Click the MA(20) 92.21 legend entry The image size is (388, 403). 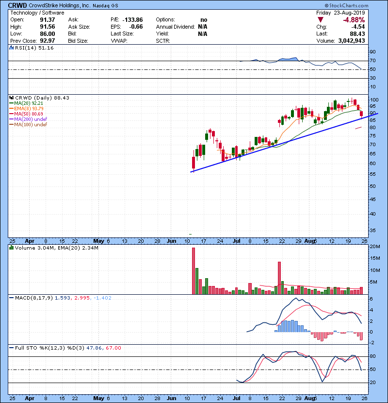[x=29, y=103]
